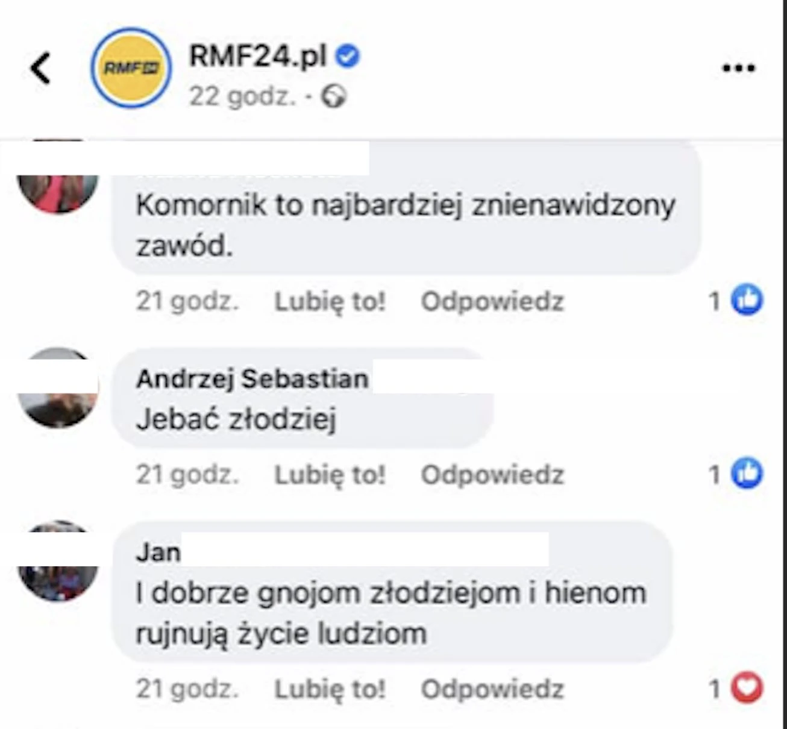Go back using the left arrow

(41, 67)
